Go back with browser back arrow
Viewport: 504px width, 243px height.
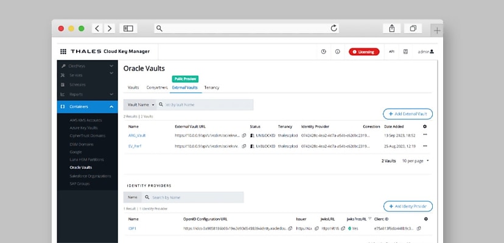click(97, 29)
